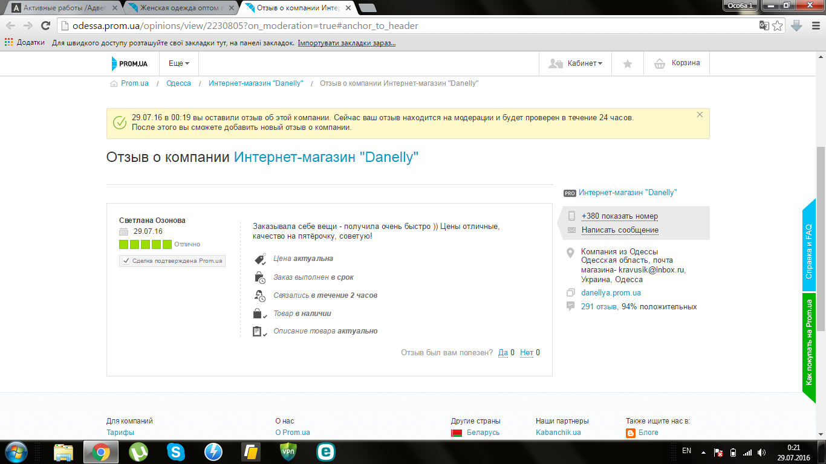
Task: Open Kabanchik.ua partner link
Action: coord(558,433)
